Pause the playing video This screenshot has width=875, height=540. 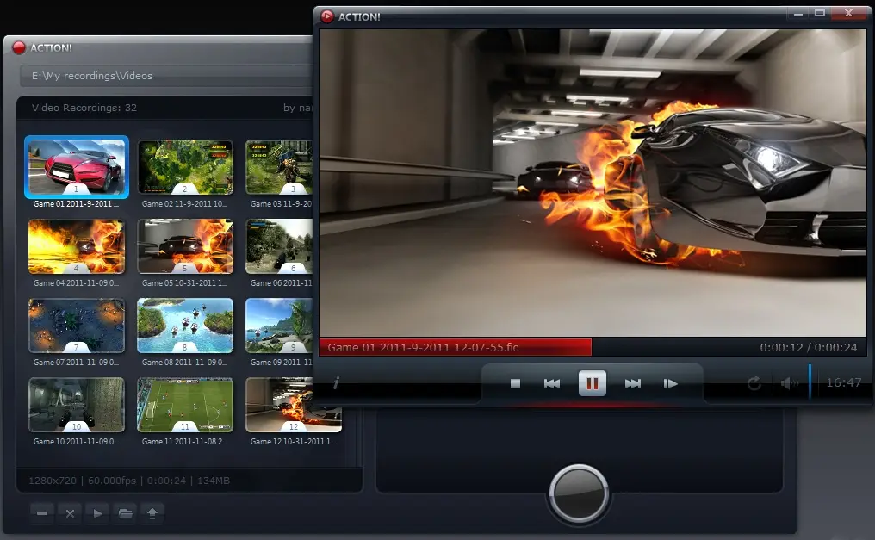point(592,383)
